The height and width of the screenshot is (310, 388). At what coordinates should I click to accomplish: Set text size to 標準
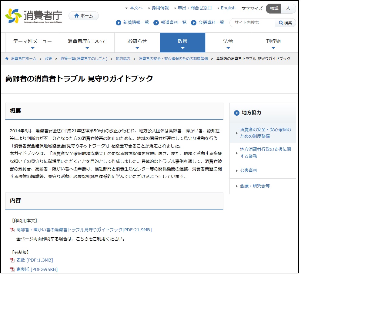274,8
